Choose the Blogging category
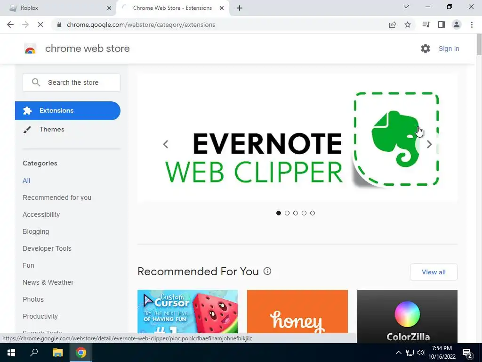This screenshot has height=362, width=482. click(x=36, y=231)
